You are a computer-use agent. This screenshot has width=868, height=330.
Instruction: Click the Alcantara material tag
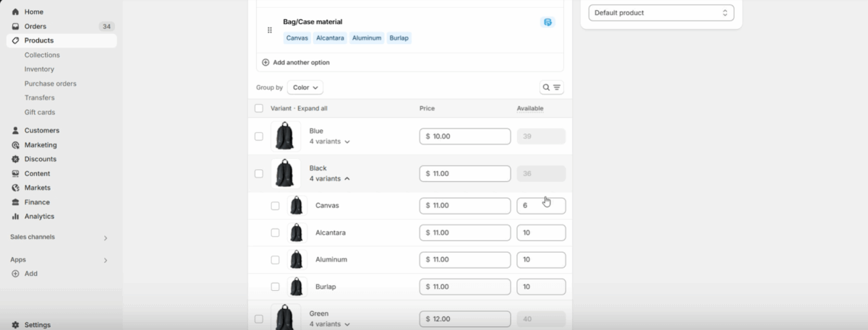330,38
